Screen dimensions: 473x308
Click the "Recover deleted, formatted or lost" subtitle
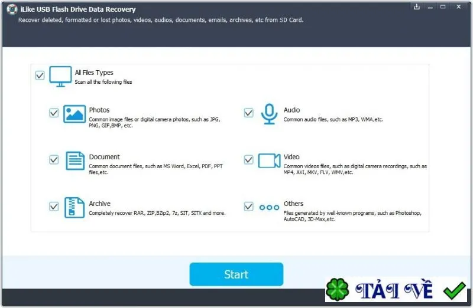click(x=161, y=20)
